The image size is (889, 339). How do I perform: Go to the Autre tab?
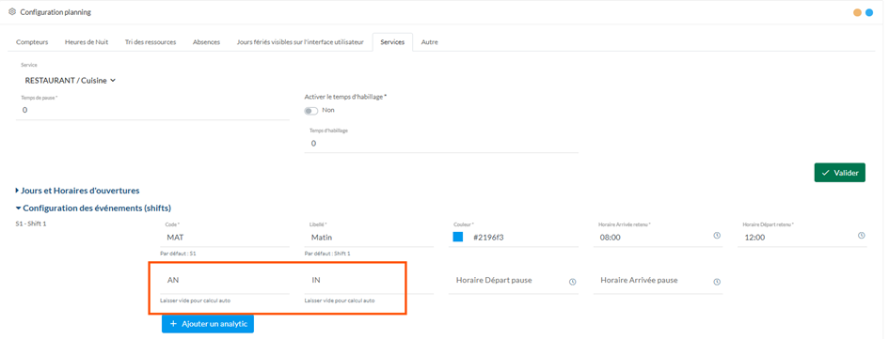click(x=429, y=42)
